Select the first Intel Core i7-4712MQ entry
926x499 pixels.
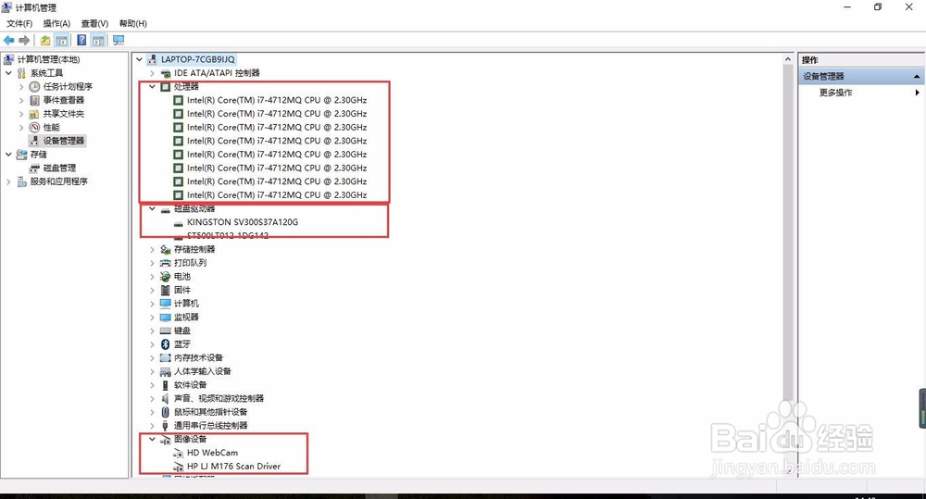click(x=277, y=100)
